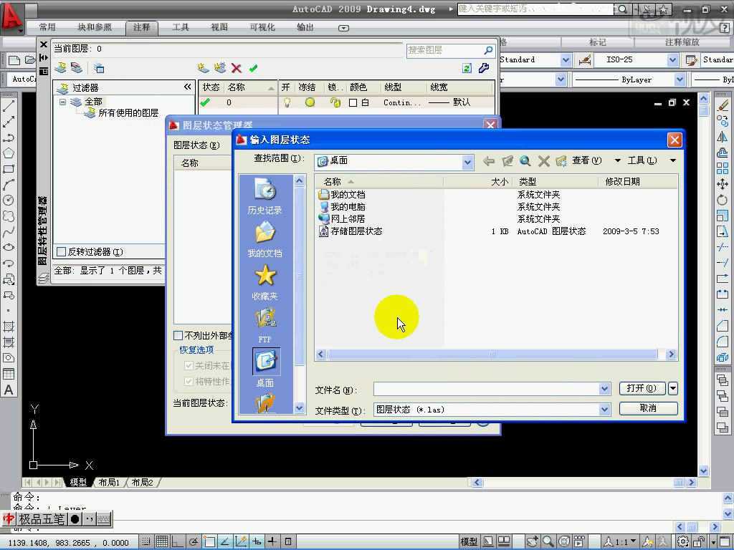The image size is (734, 550).
Task: Select the Mirror tool in modify toolbar
Action: (723, 137)
